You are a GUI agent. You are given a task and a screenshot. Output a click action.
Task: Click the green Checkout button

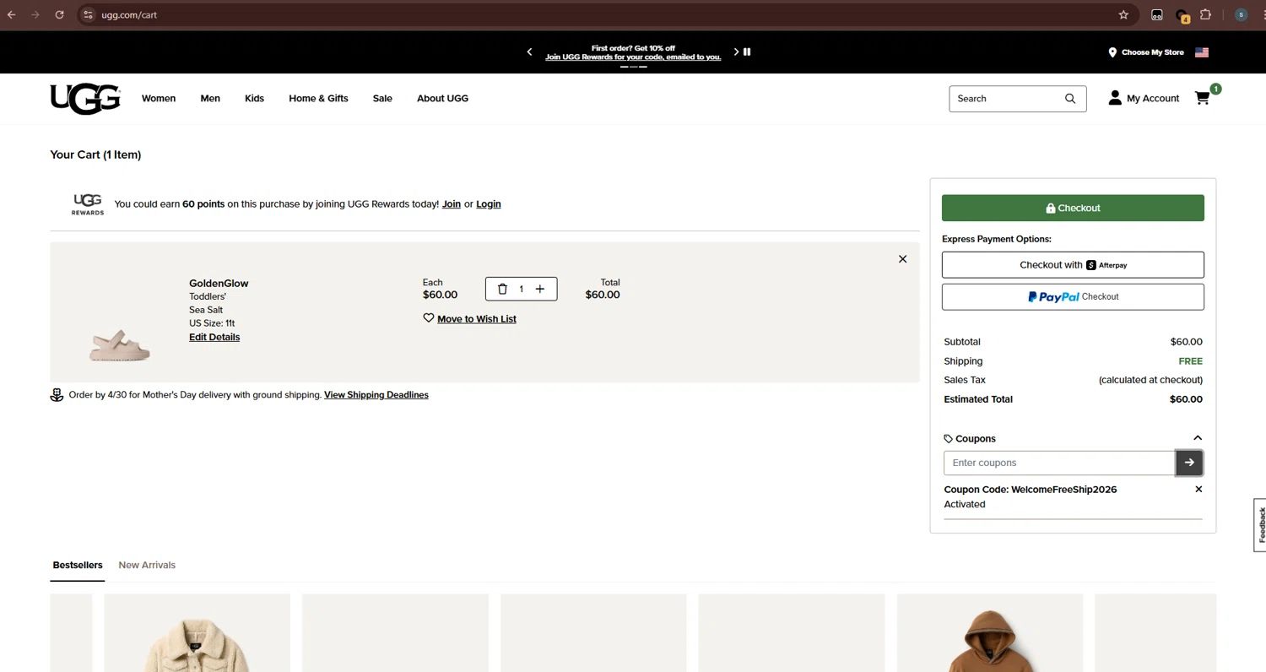(1073, 208)
